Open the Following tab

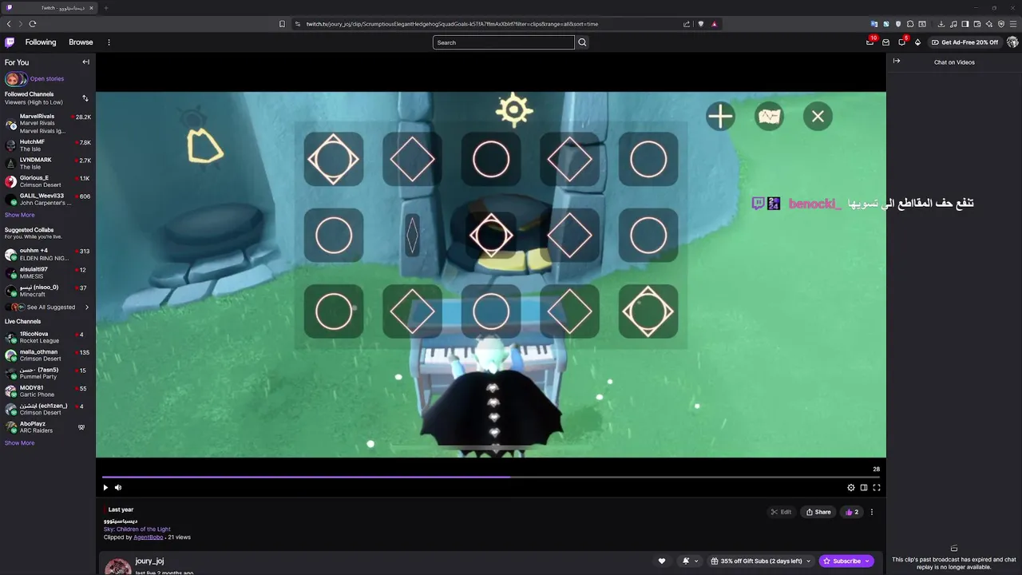[41, 42]
